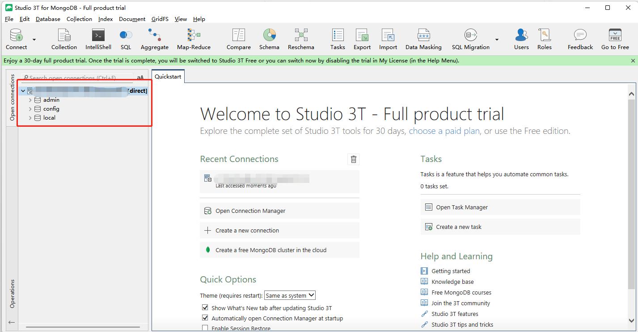Click Open Task Manager
The width and height of the screenshot is (638, 332).
click(500, 207)
